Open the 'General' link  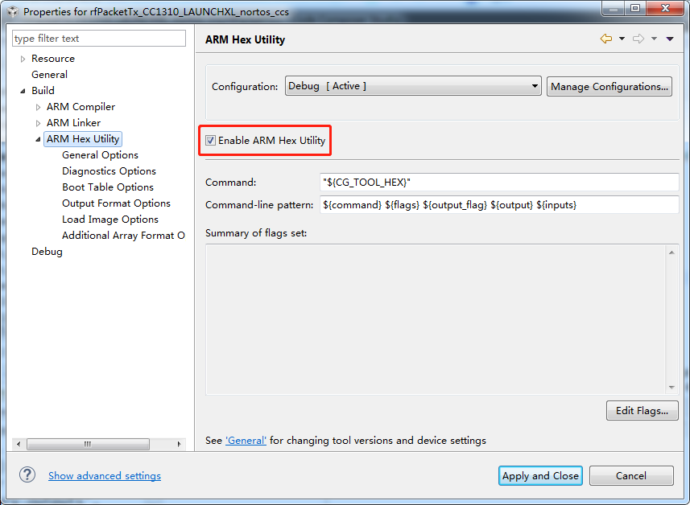(x=246, y=441)
